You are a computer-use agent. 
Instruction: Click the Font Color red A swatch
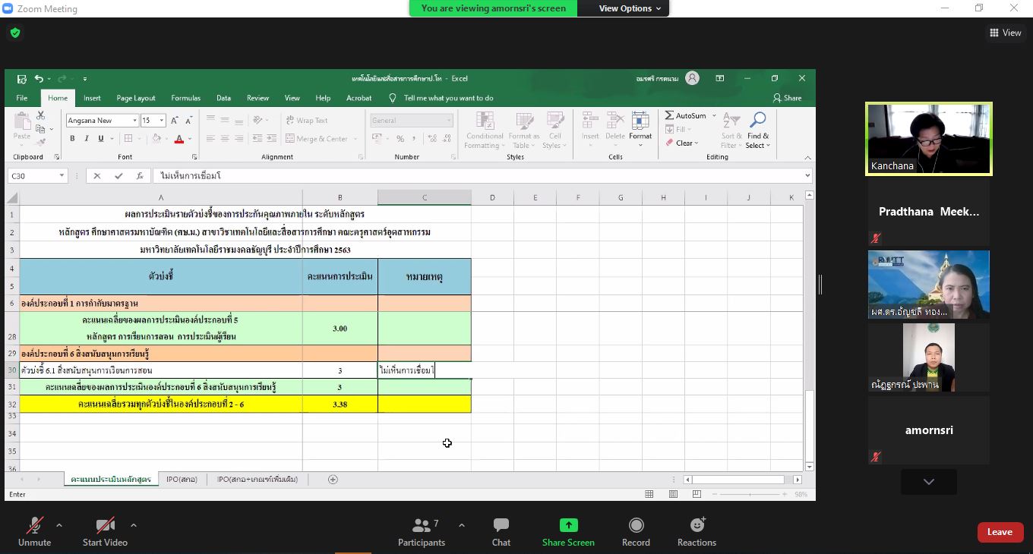pos(179,139)
